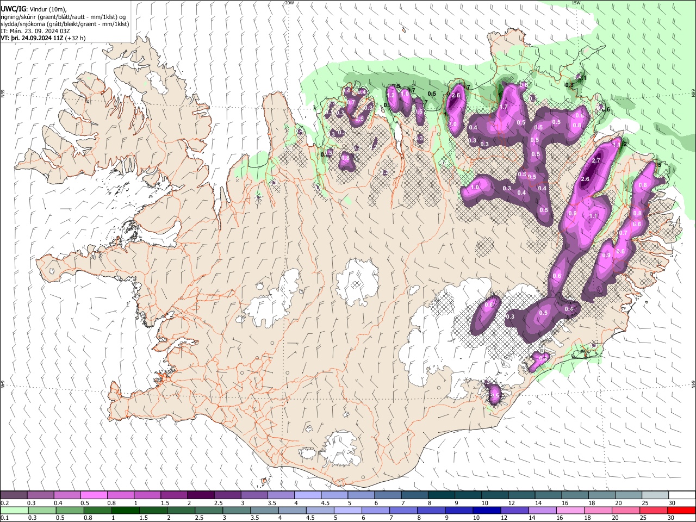The image size is (696, 522).
Task: Select the bright pink snow swatch from 0.5 to 0.8
Action: [x=94, y=495]
